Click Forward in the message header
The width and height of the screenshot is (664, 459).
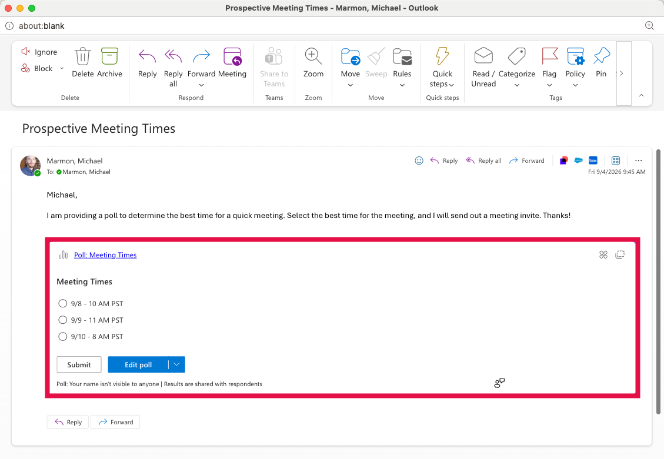click(x=526, y=161)
